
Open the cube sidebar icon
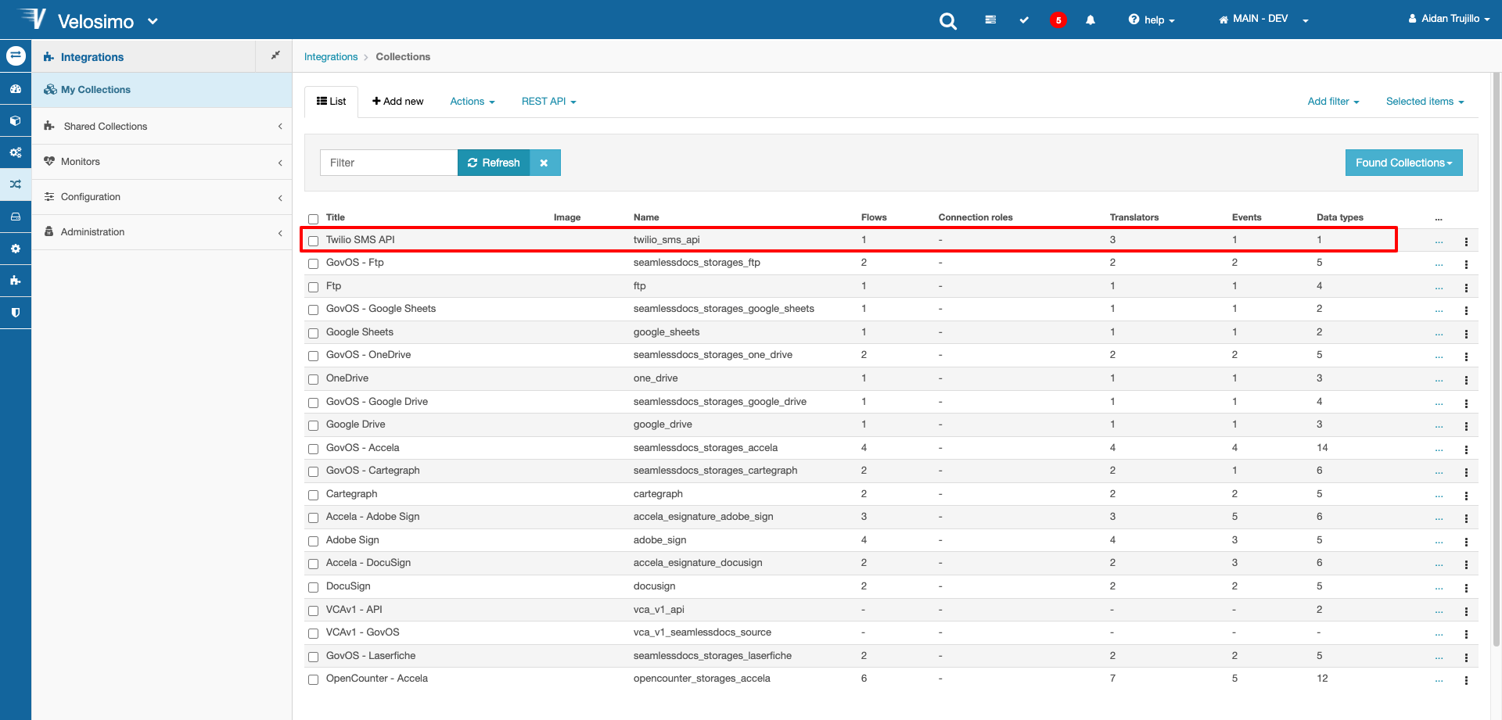coord(16,121)
